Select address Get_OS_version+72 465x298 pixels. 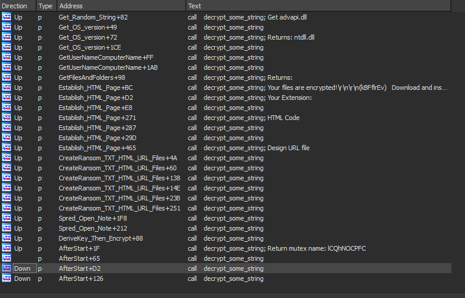pyautogui.click(x=88, y=37)
